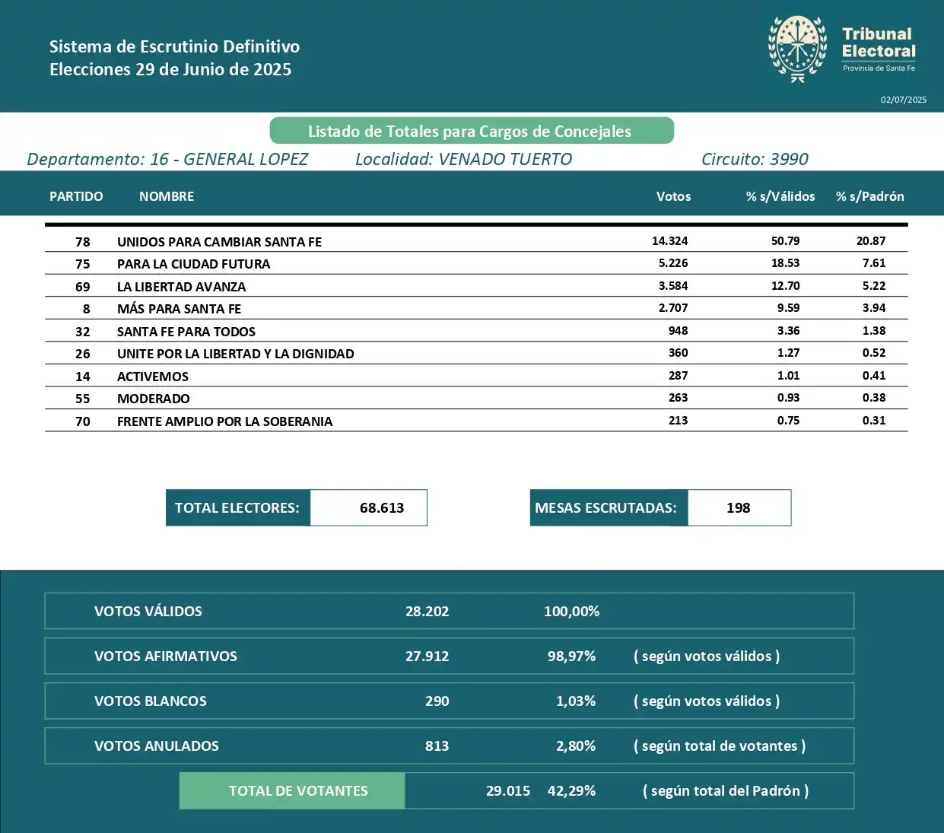The image size is (944, 833).
Task: Click the LA LIBERTAD AVANZA party name
Action: tap(181, 287)
